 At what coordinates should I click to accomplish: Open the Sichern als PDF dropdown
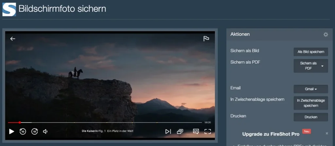pyautogui.click(x=311, y=66)
